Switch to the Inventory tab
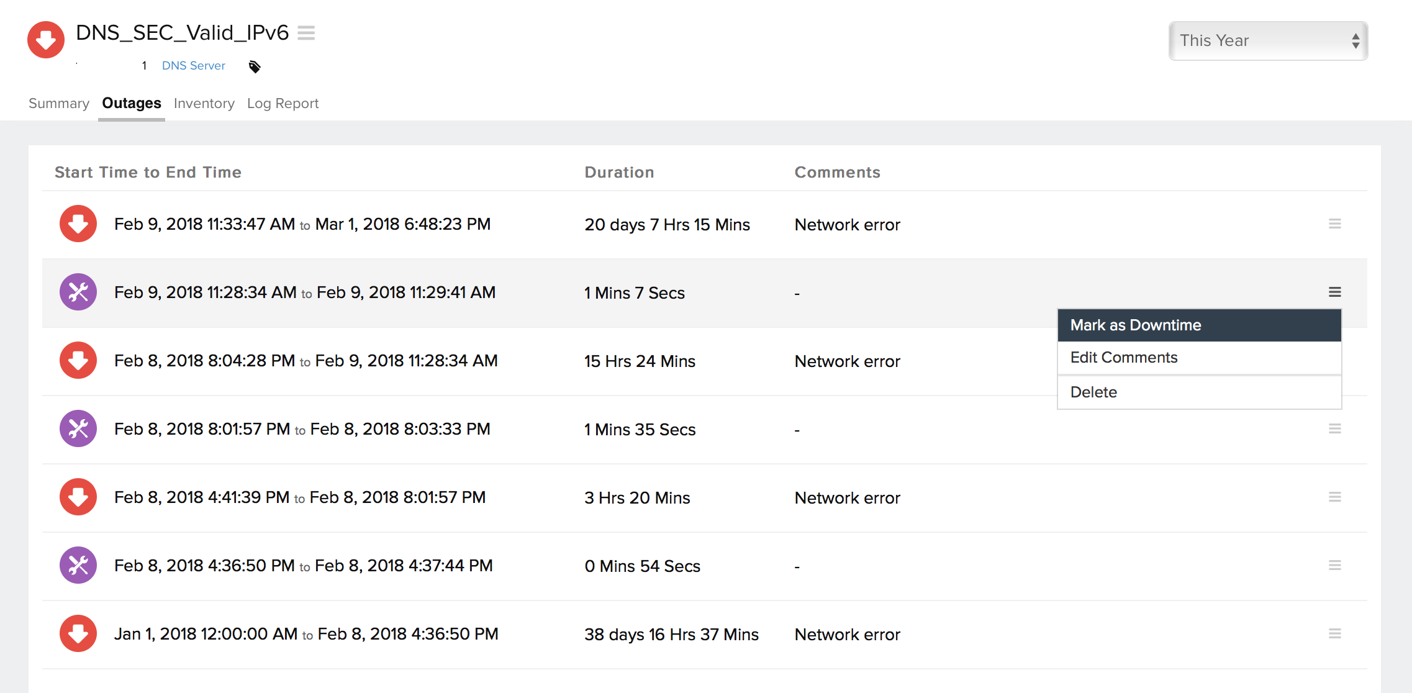Screen dimensions: 1412x693 coord(204,104)
